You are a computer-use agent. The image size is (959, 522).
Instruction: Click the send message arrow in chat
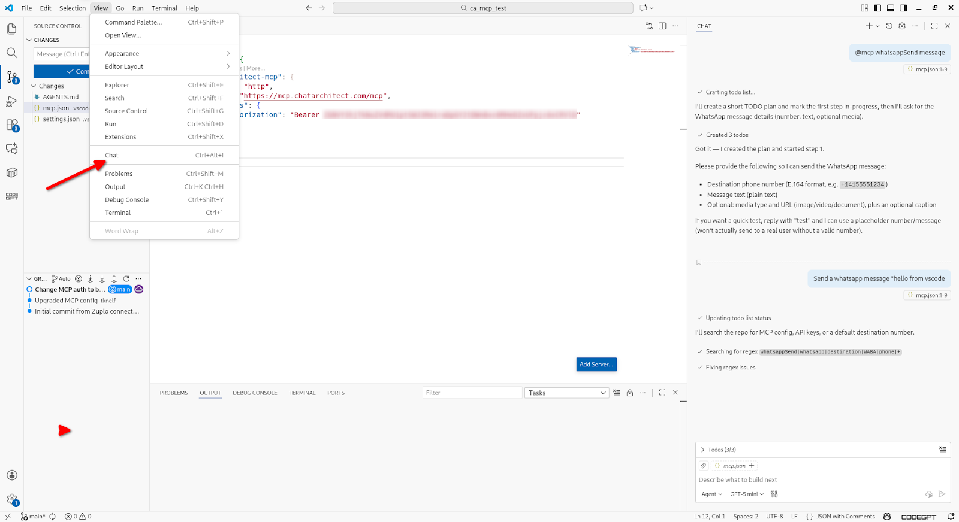942,494
